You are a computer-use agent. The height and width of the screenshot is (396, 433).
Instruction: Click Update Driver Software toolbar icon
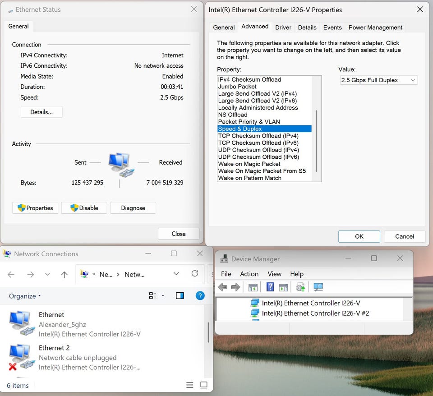click(300, 287)
